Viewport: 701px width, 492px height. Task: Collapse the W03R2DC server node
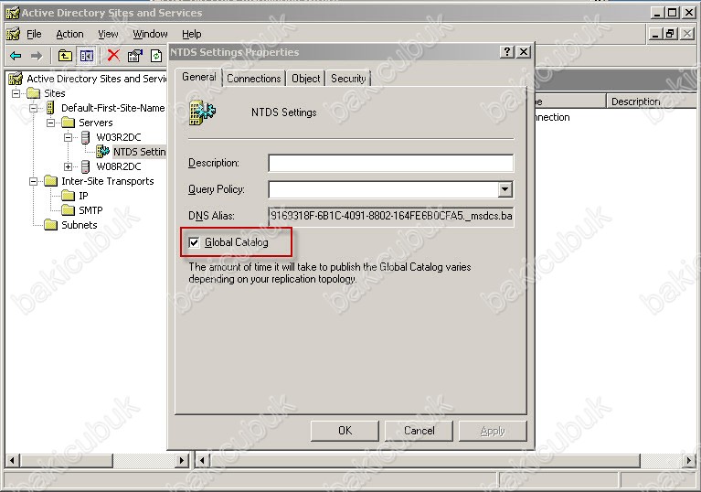(x=68, y=137)
